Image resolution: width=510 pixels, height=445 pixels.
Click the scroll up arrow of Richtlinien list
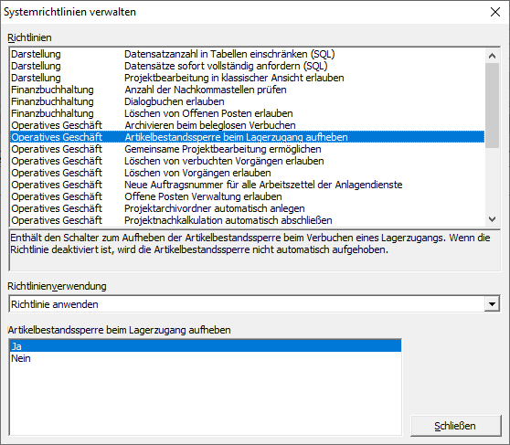(492, 56)
